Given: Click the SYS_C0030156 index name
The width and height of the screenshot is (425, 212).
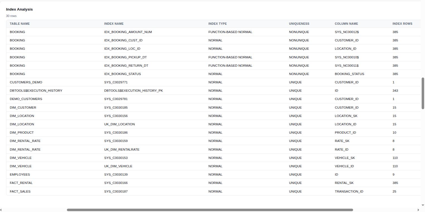Looking at the screenshot, I should coord(116,116).
